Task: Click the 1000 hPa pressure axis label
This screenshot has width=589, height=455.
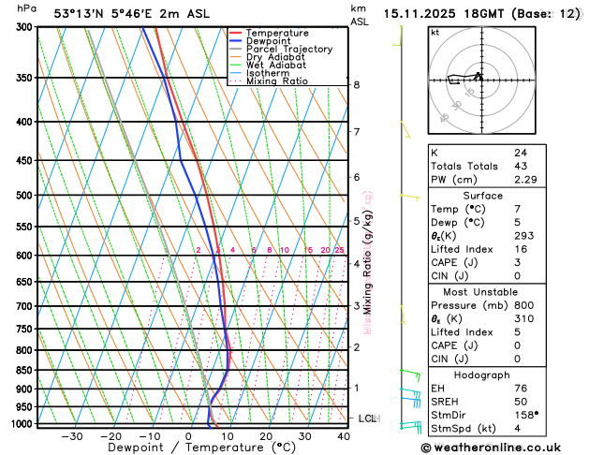Action: (x=22, y=424)
